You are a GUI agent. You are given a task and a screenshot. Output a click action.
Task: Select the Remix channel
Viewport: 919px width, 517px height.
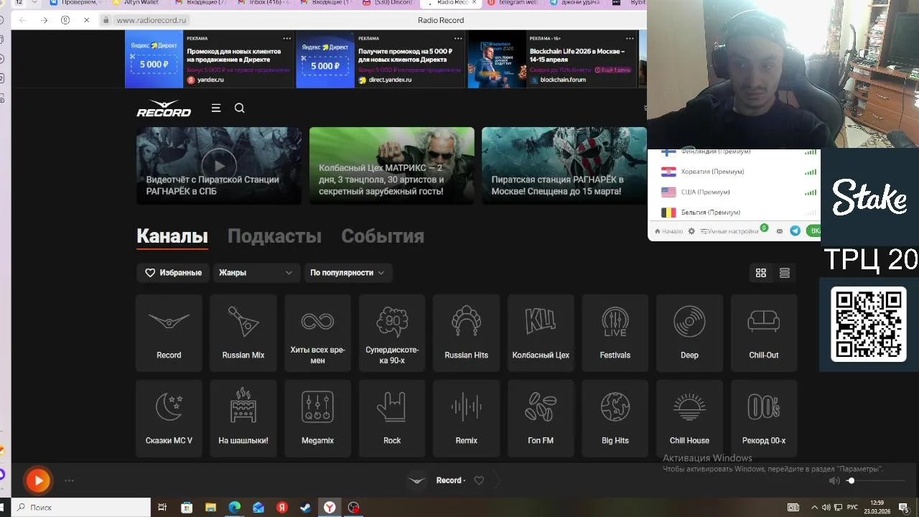click(466, 419)
